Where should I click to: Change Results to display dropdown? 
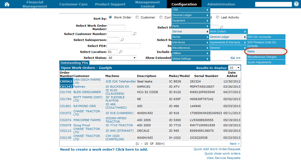[234, 68]
